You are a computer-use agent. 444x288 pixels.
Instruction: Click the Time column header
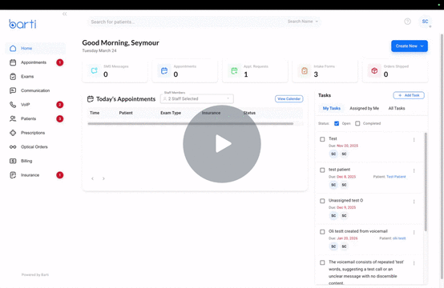click(x=95, y=113)
